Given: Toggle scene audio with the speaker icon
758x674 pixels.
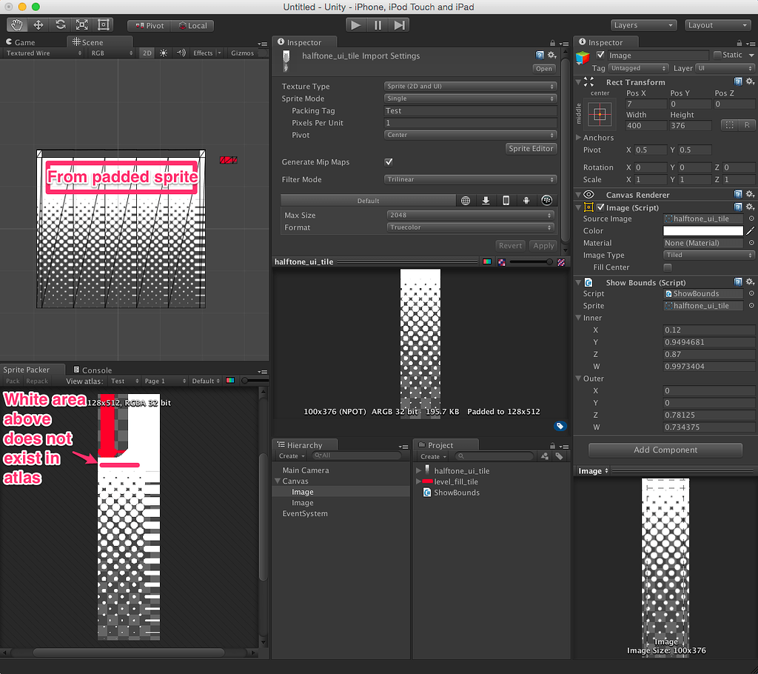Looking at the screenshot, I should (183, 53).
